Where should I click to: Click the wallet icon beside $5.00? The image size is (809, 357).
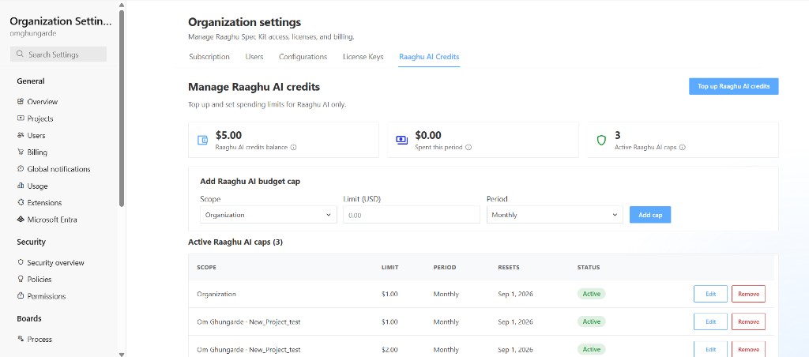coord(203,141)
